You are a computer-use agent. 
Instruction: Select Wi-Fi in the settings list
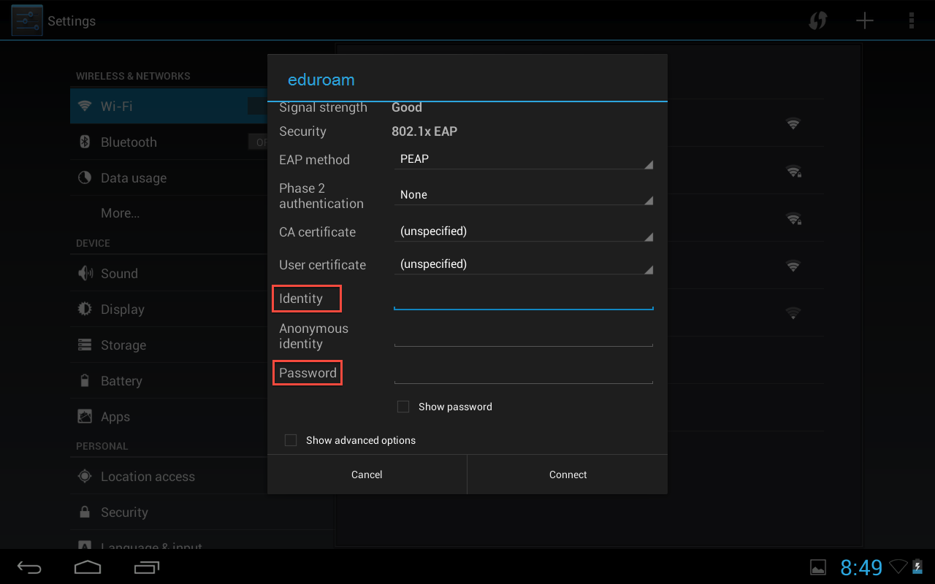pos(169,106)
